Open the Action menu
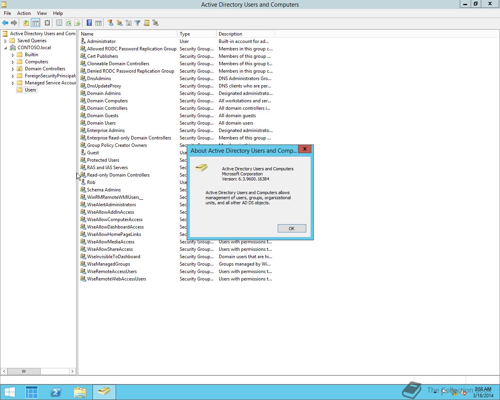Viewport: 500px width, 400px height. (24, 13)
